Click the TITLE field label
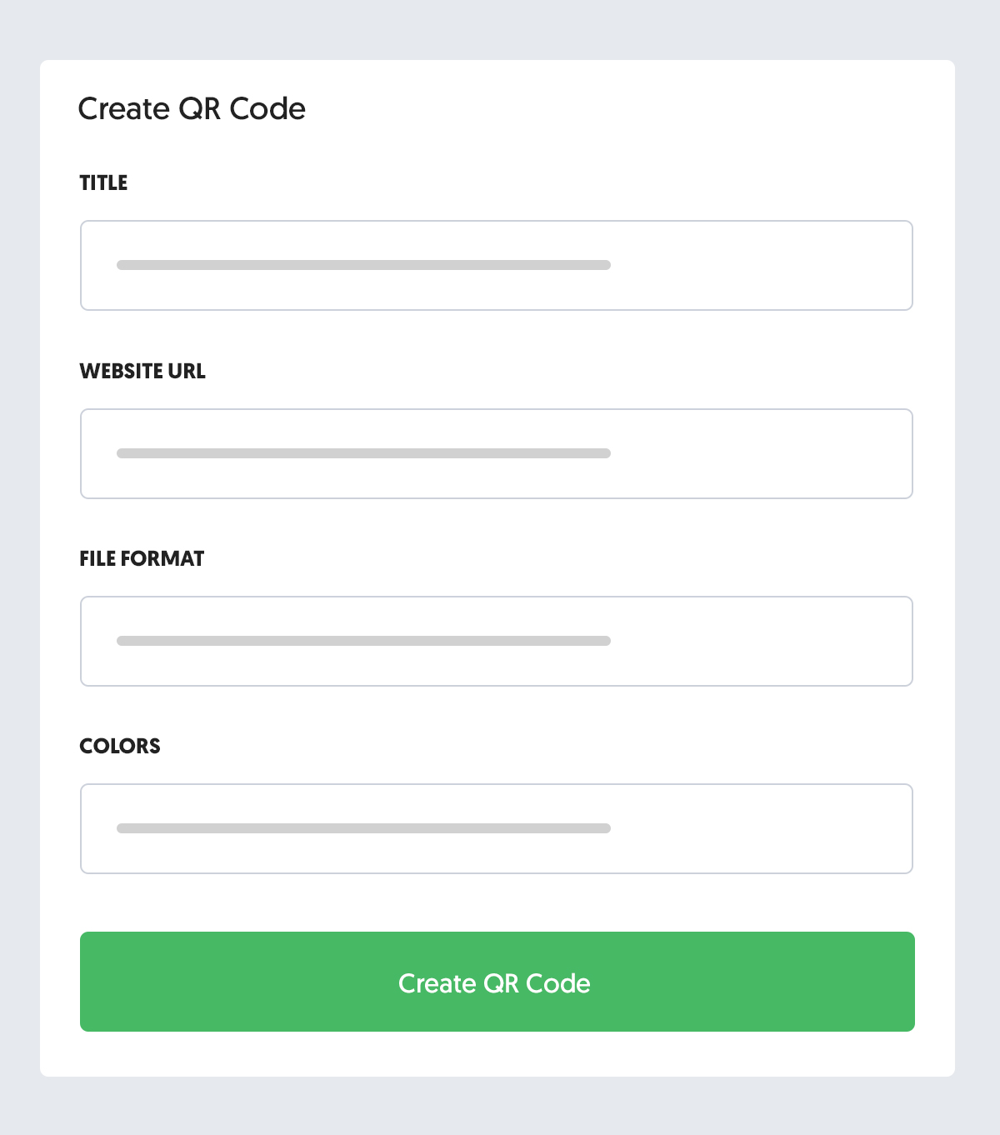The image size is (1000, 1135). [103, 183]
